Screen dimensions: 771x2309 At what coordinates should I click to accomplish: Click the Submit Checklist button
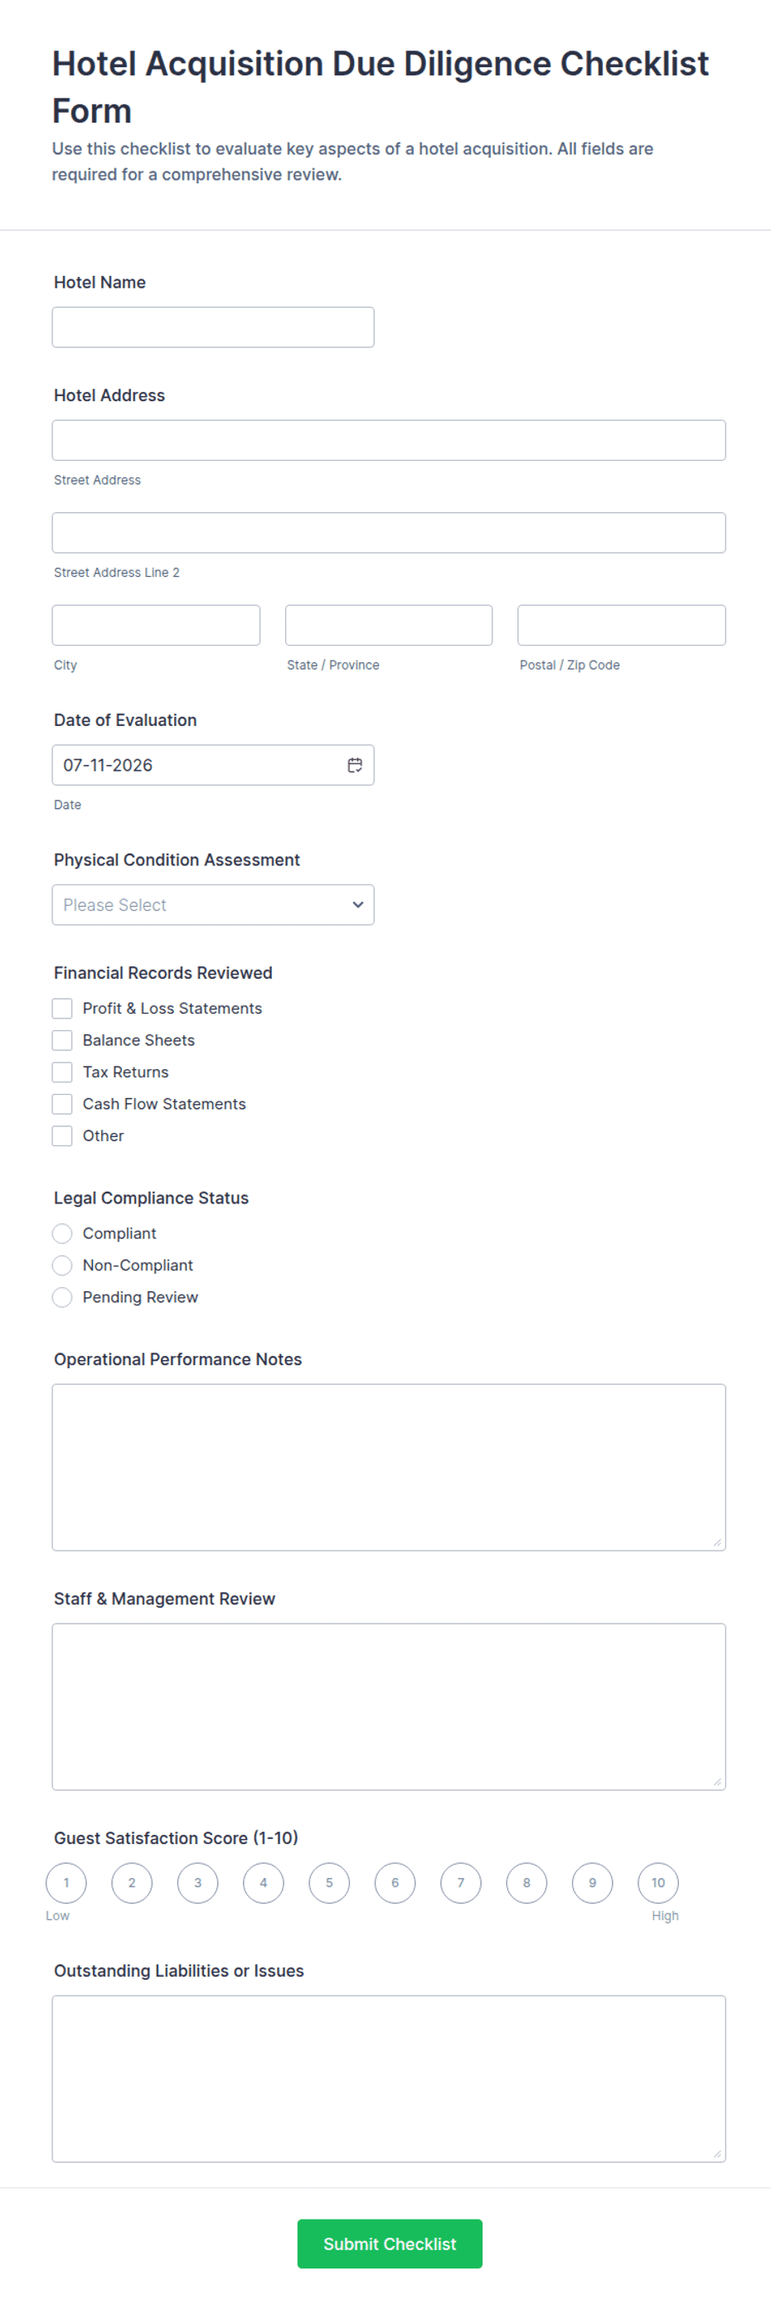pyautogui.click(x=390, y=2244)
